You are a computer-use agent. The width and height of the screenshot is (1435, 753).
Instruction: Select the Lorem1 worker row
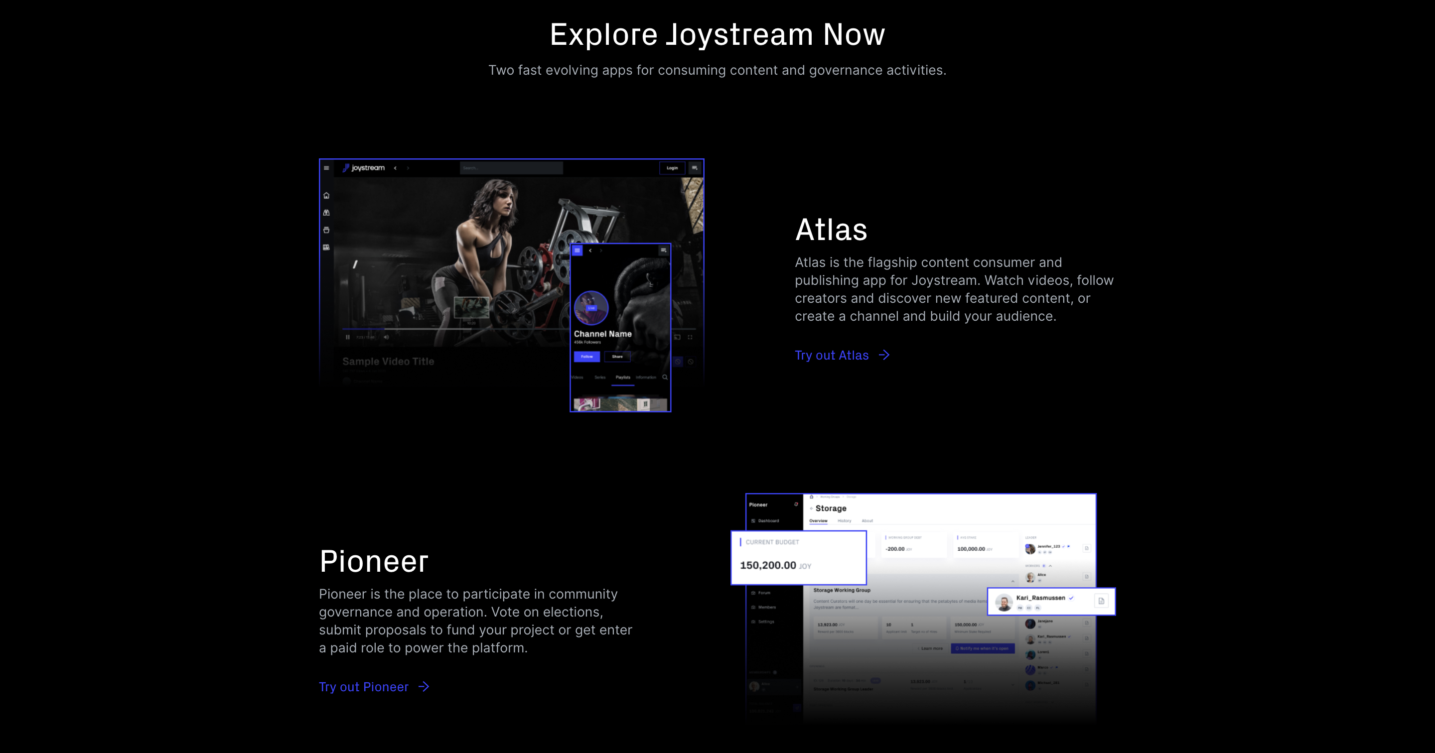pos(1057,654)
